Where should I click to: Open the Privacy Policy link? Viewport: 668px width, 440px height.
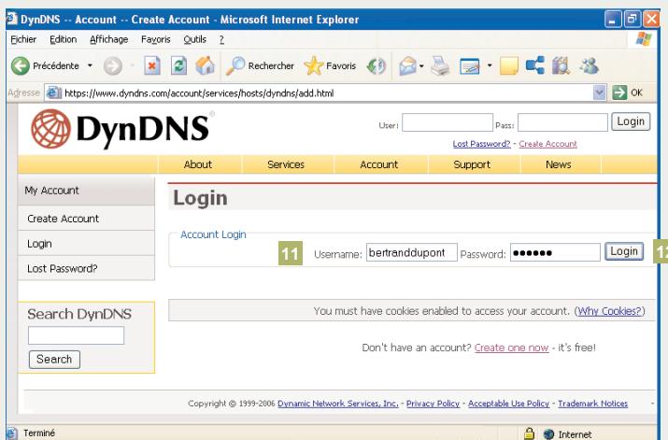[x=433, y=404]
